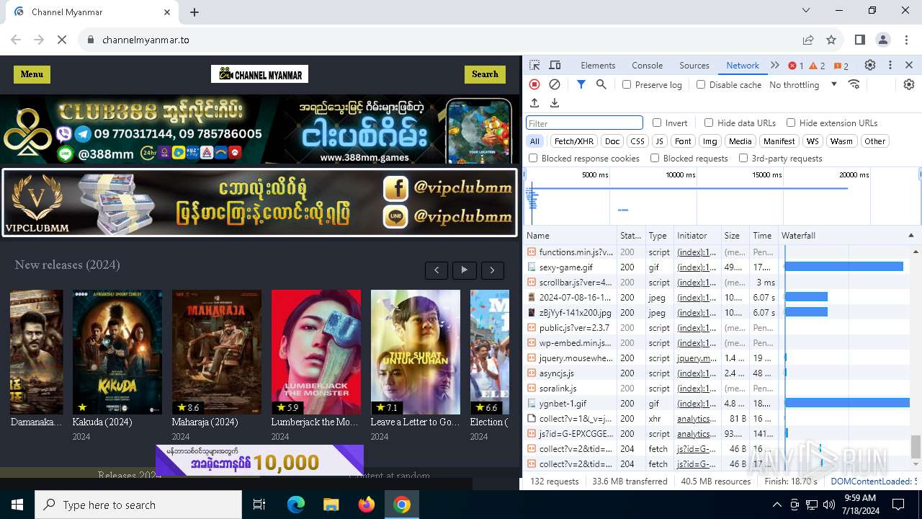The width and height of the screenshot is (922, 519).
Task: Open the Channel Myanmar logo link
Action: 259,74
